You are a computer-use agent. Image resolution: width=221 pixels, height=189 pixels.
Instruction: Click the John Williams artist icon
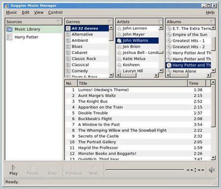point(119,41)
